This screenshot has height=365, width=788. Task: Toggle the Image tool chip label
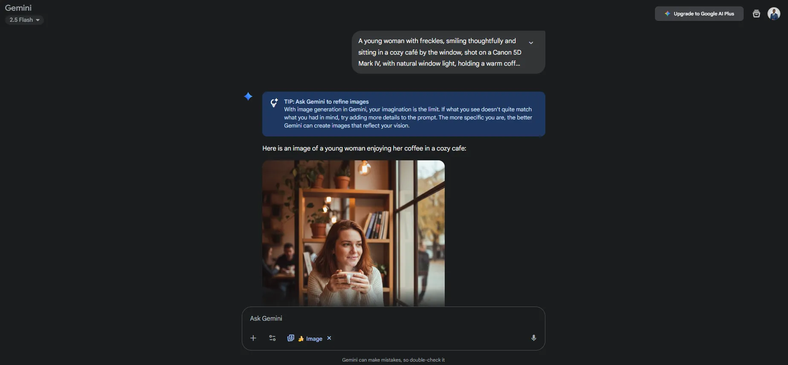click(314, 339)
